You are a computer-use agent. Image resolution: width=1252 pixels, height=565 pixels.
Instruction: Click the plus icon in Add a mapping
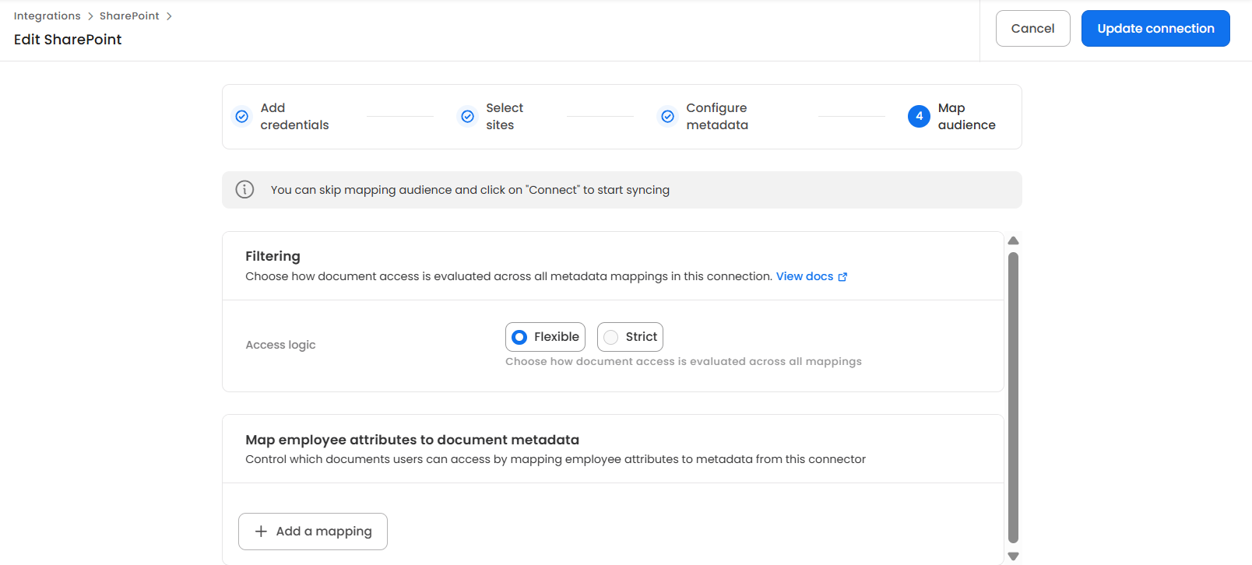pyautogui.click(x=261, y=532)
